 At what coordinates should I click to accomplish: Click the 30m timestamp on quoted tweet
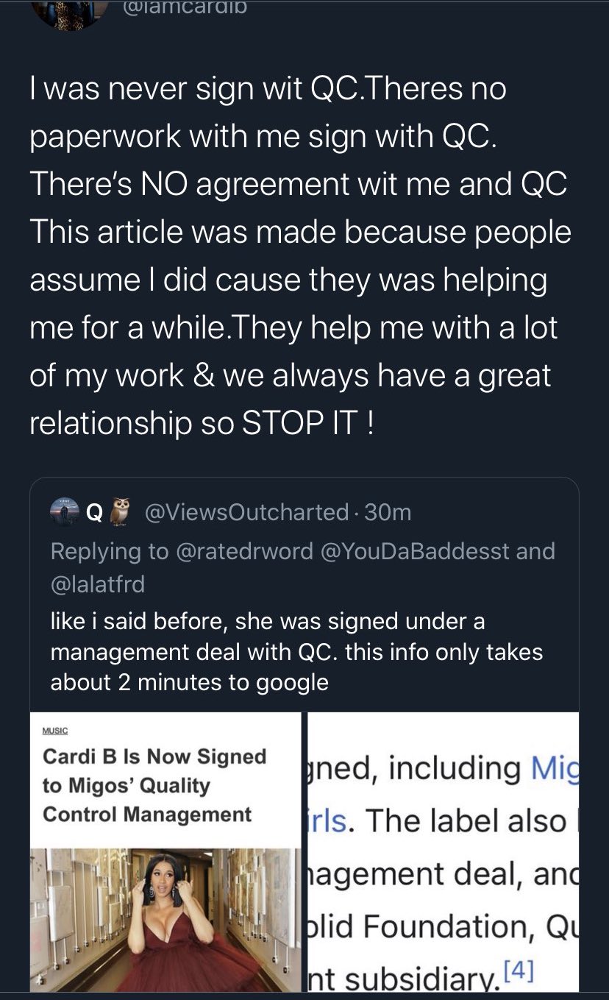click(x=388, y=512)
